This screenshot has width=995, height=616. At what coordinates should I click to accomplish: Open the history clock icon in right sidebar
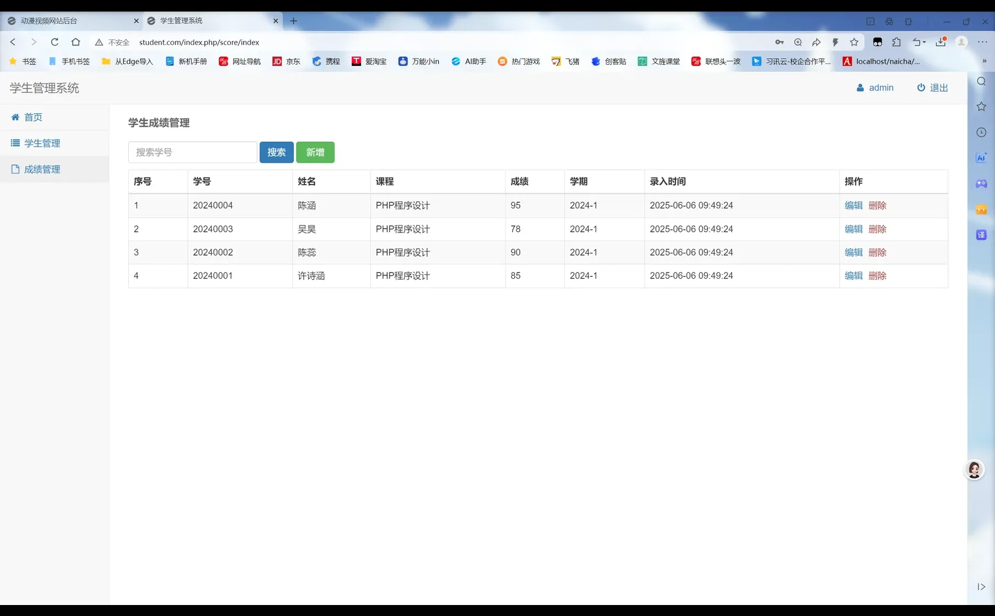pos(981,132)
